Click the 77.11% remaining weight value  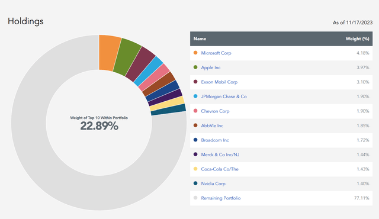click(x=362, y=198)
